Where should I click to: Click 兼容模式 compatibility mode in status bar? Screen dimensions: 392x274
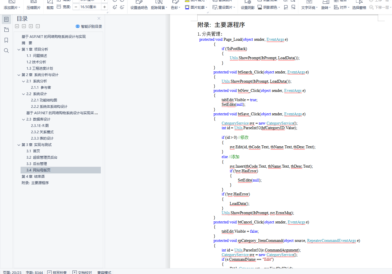(x=104, y=272)
